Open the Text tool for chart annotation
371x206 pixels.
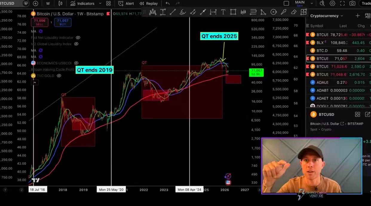pos(224,12)
